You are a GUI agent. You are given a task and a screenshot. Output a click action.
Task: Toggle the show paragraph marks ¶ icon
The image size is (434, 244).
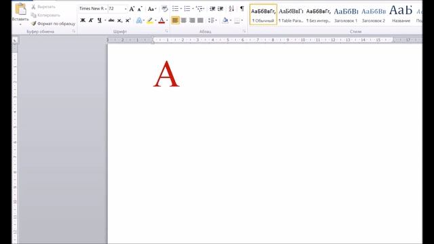click(x=242, y=9)
